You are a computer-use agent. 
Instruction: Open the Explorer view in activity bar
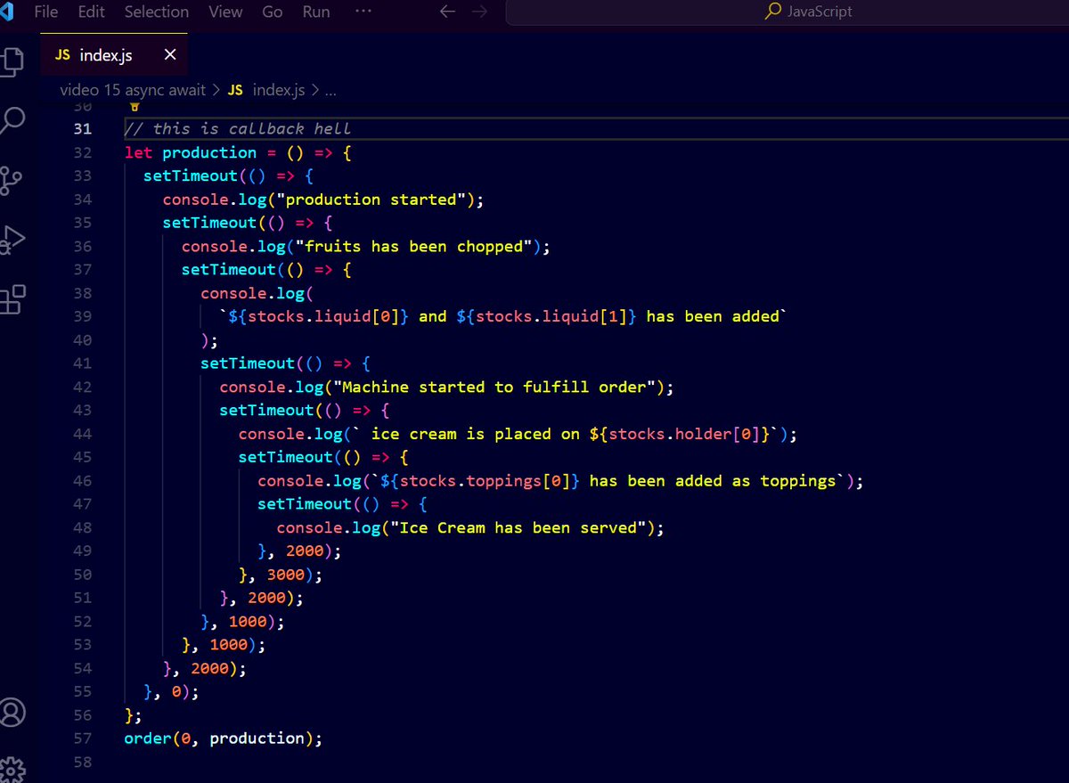12,61
